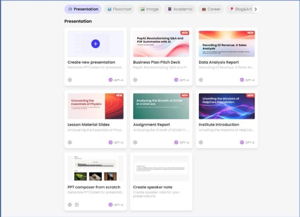Click globe icon on Business Plan Pitch Deck card
The width and height of the screenshot is (300, 217).
pyautogui.click(x=135, y=80)
